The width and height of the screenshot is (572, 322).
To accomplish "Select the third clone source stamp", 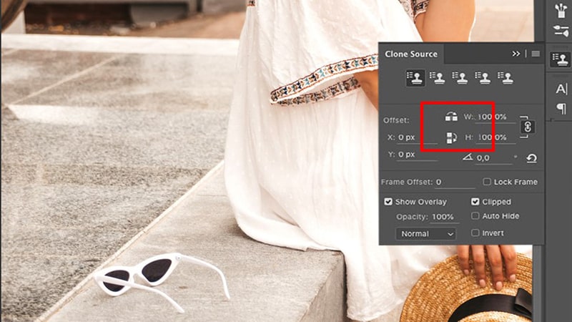I will coord(460,77).
